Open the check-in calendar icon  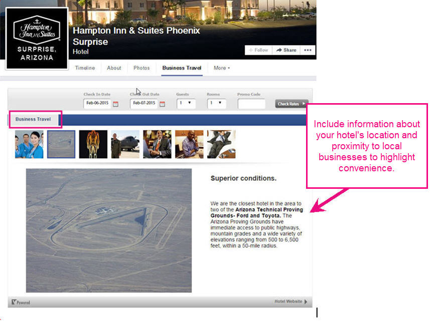[x=116, y=104]
